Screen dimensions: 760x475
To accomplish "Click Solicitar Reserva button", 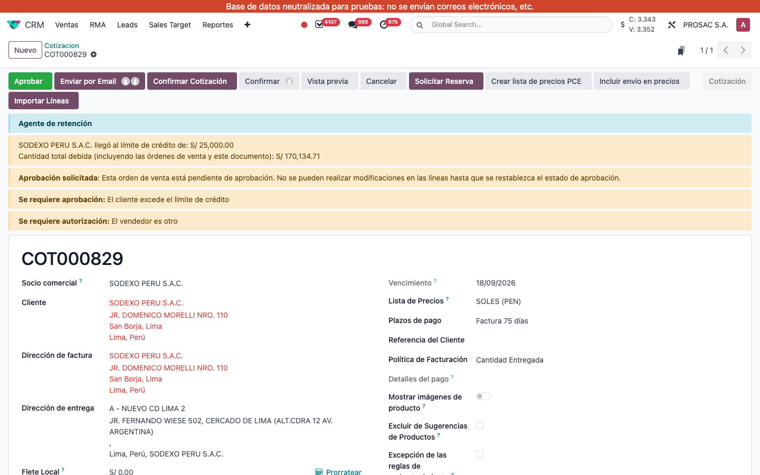I will point(446,81).
